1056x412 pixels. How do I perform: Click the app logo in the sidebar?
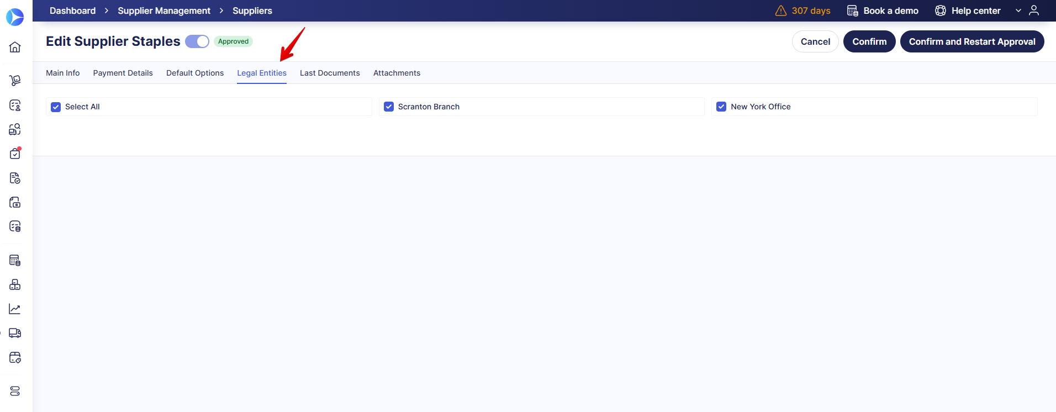[15, 17]
